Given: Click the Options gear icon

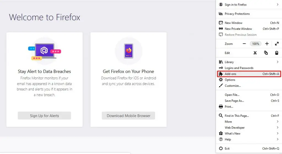Looking at the screenshot, I should pyautogui.click(x=221, y=80).
